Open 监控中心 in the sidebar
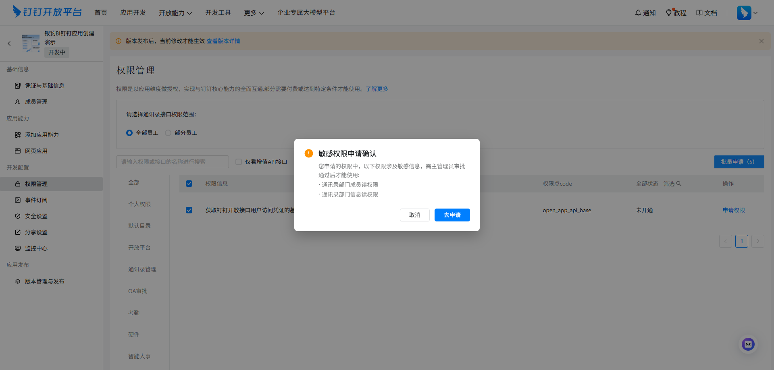Screen dimensions: 774x370 click(36, 248)
